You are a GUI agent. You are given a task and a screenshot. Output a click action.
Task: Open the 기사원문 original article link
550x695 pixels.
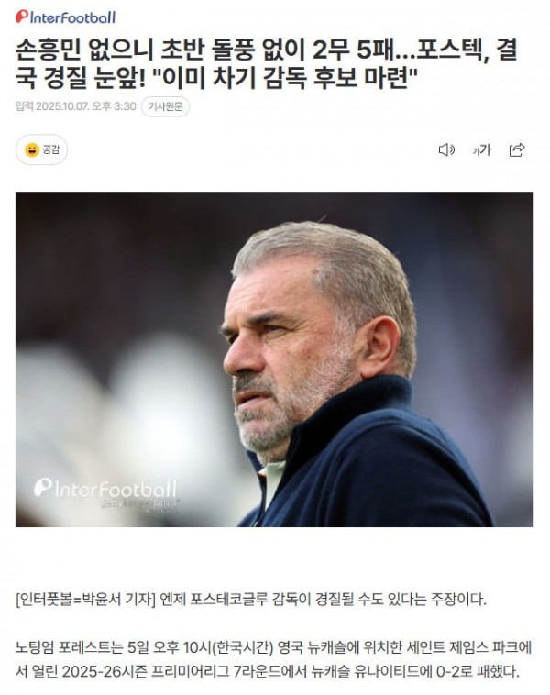pos(165,107)
